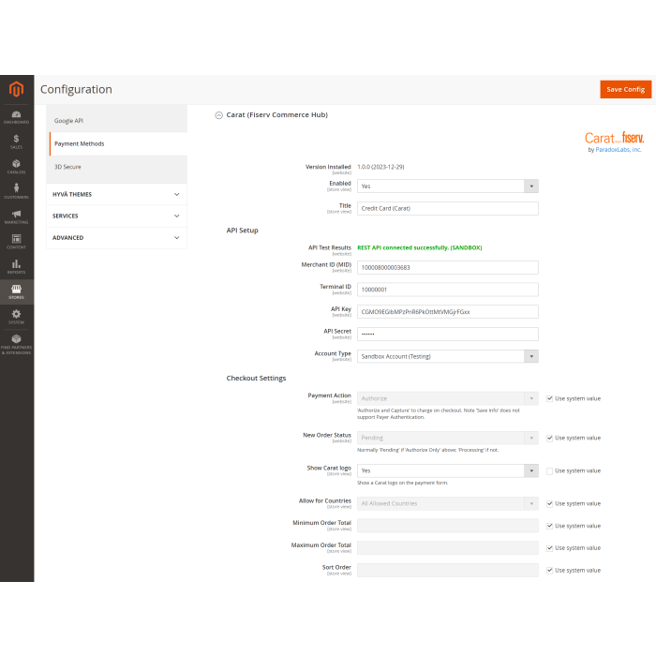This screenshot has width=656, height=656.
Task: Click the Minimum Order Total field
Action: coord(448,526)
